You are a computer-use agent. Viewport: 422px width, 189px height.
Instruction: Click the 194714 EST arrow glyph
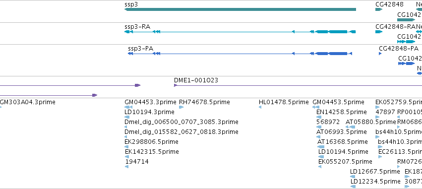[127, 167]
